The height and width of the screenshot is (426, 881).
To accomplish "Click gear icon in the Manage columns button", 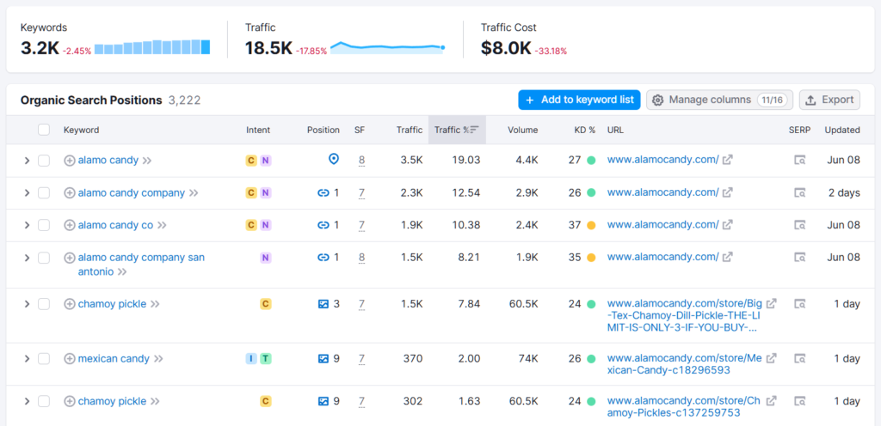I will pos(658,100).
